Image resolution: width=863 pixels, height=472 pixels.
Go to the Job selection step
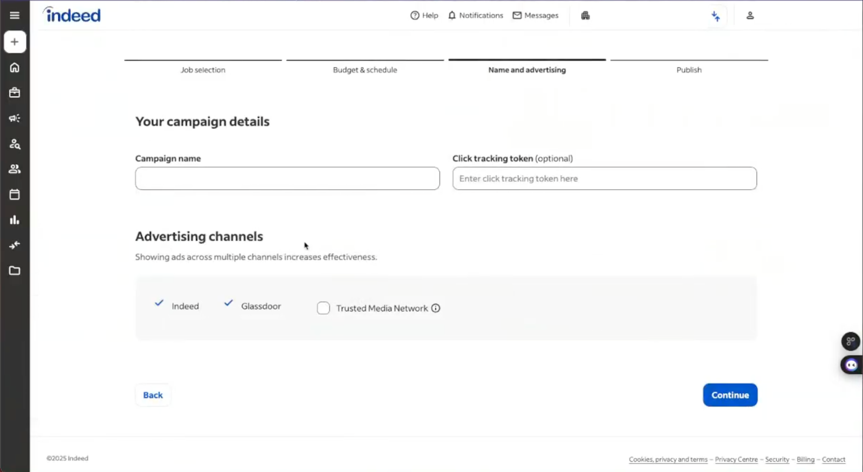point(203,70)
